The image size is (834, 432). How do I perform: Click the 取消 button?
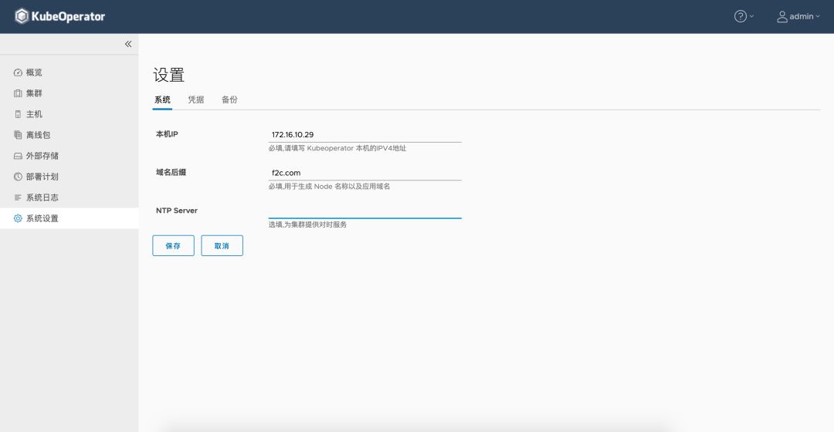[222, 245]
